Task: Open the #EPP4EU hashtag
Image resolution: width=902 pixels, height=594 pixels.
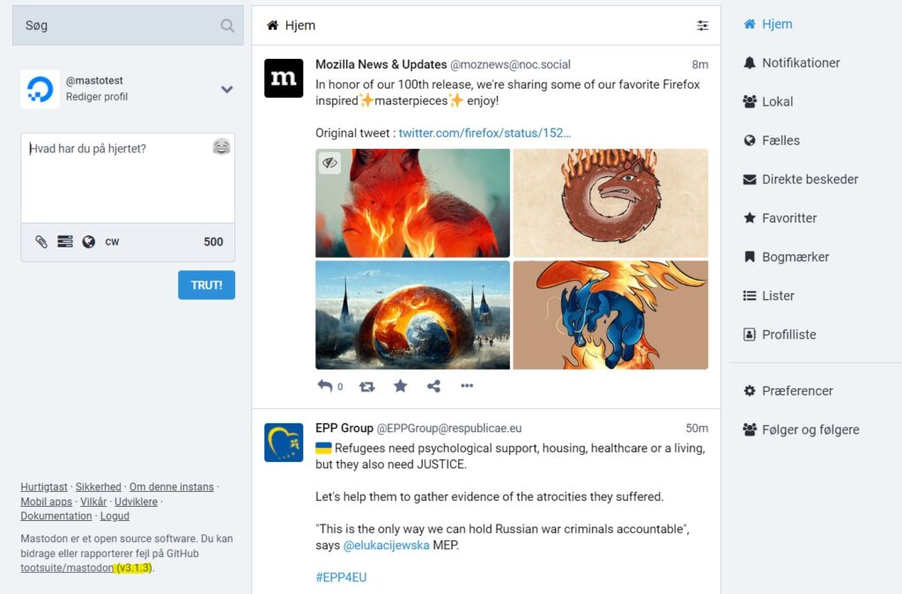Action: tap(341, 577)
